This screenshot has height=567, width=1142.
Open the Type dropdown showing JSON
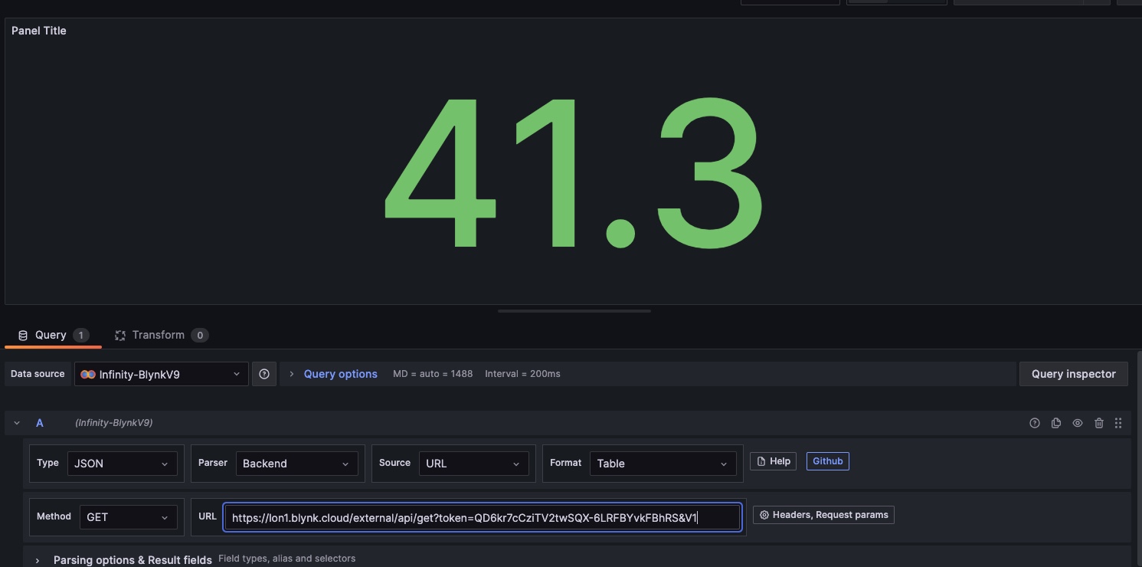tap(121, 463)
